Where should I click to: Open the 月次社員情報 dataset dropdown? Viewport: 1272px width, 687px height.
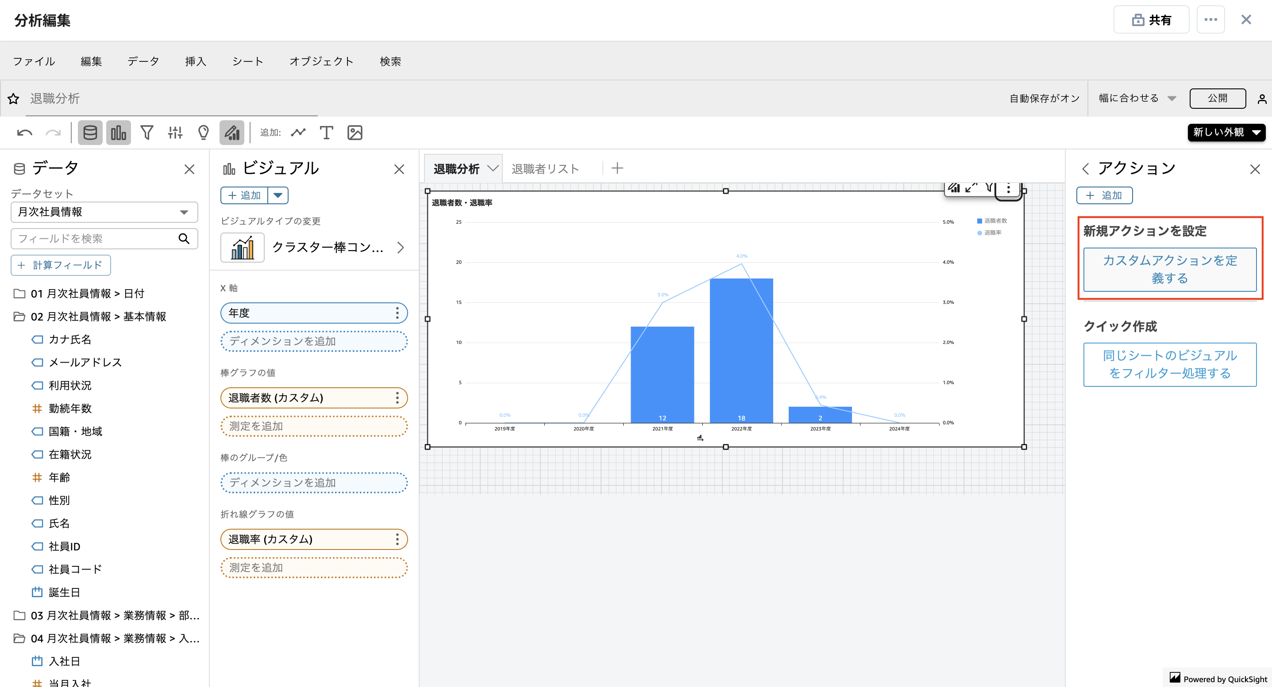point(104,212)
